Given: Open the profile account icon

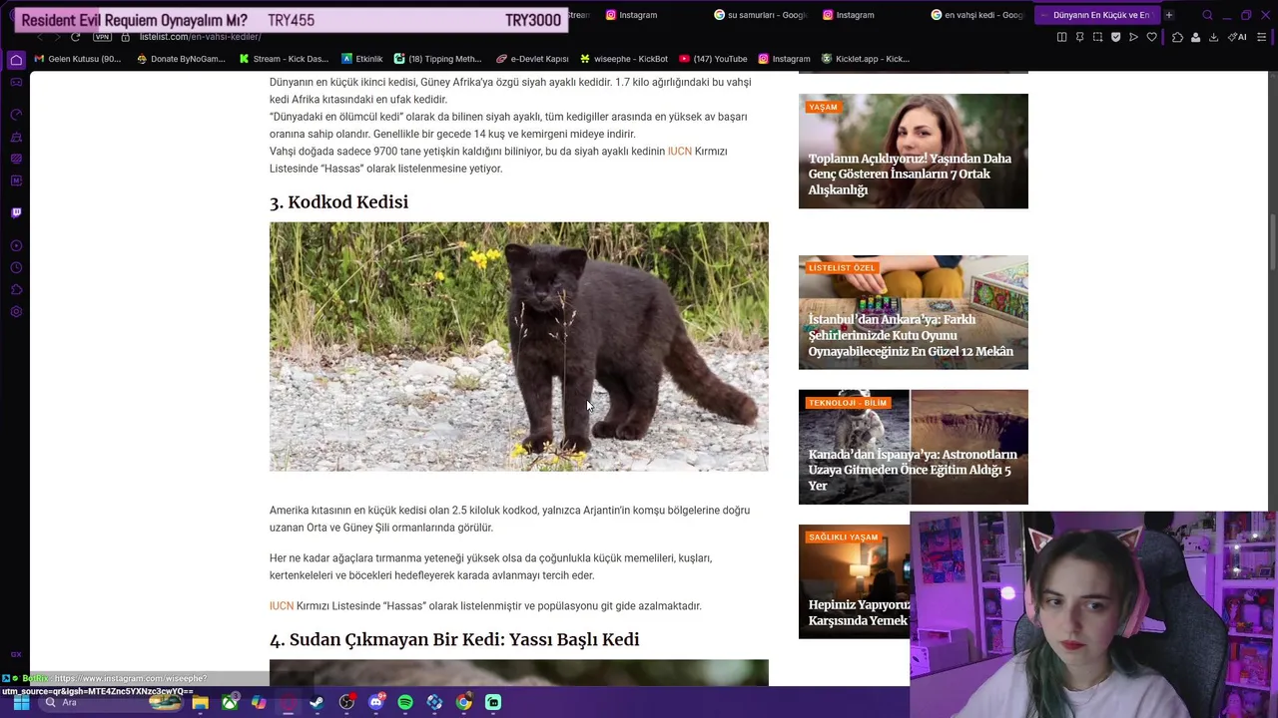Looking at the screenshot, I should pyautogui.click(x=1195, y=37).
